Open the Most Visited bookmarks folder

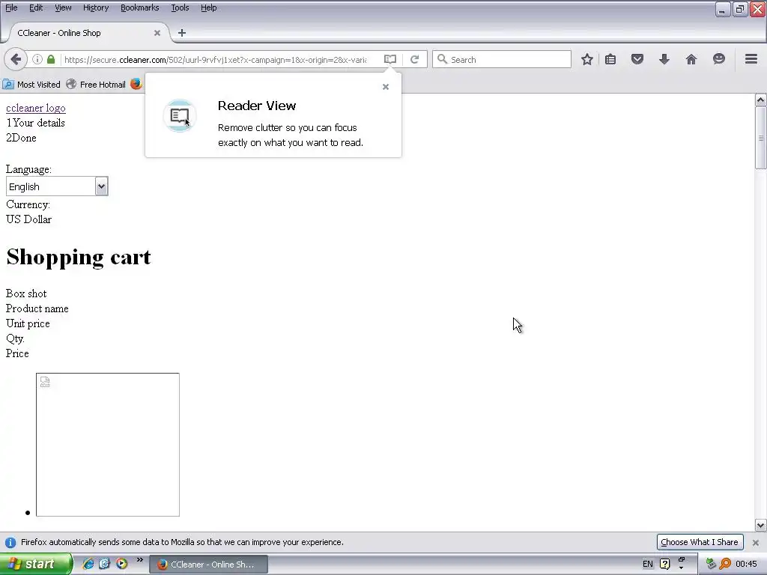coord(31,85)
